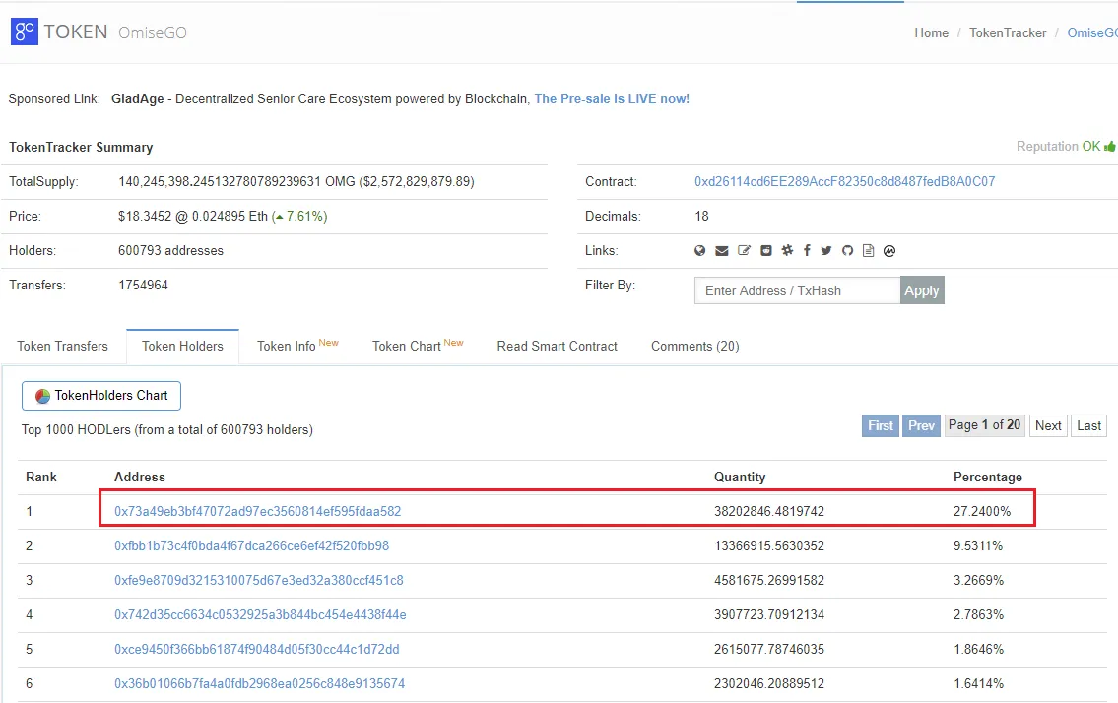Select the percentage 27.2400%
The image size is (1118, 703).
pos(982,511)
